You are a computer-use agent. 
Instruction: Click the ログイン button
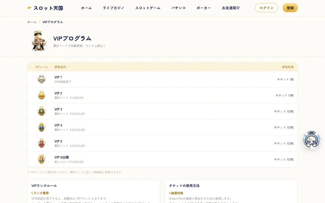point(266,8)
